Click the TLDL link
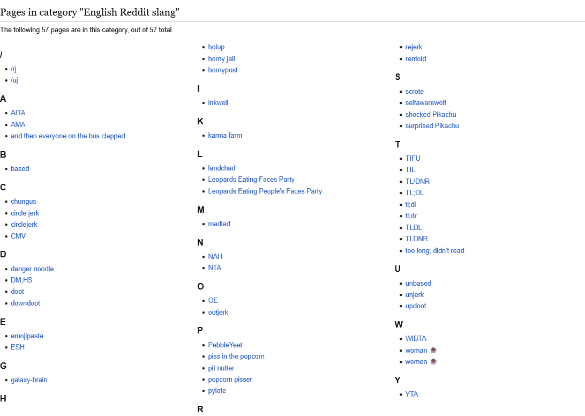The height and width of the screenshot is (416, 585). (x=414, y=227)
